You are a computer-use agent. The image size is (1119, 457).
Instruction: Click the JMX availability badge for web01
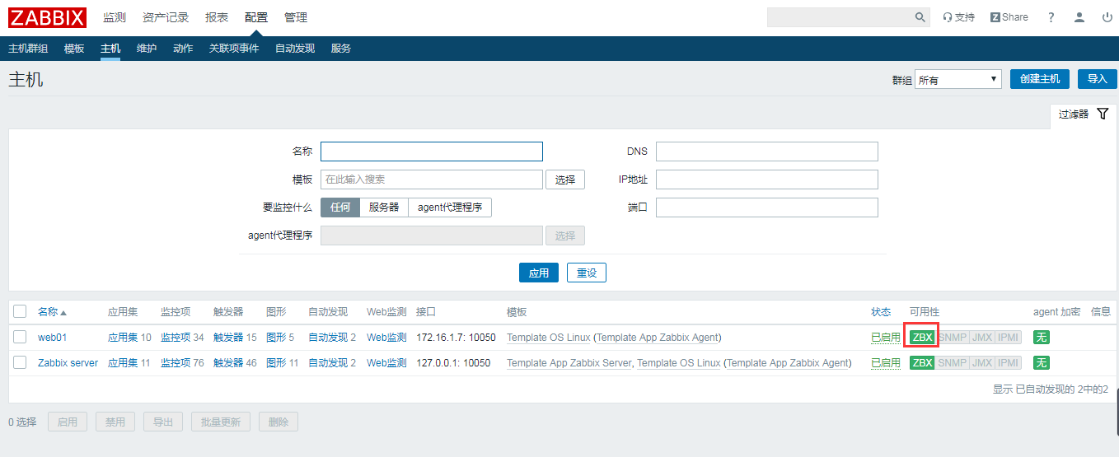click(981, 338)
